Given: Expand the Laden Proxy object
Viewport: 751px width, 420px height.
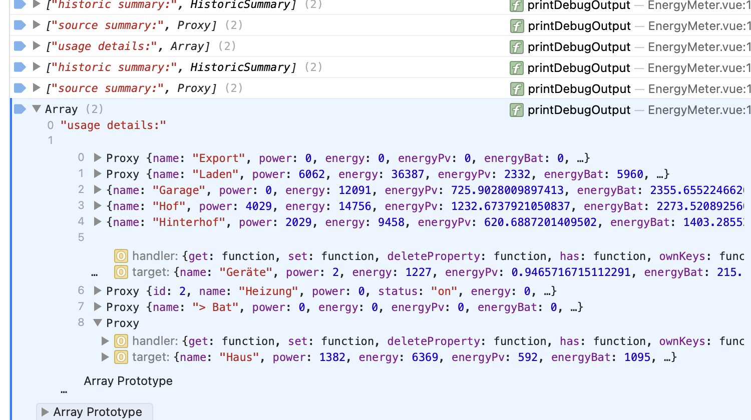Looking at the screenshot, I should (98, 174).
